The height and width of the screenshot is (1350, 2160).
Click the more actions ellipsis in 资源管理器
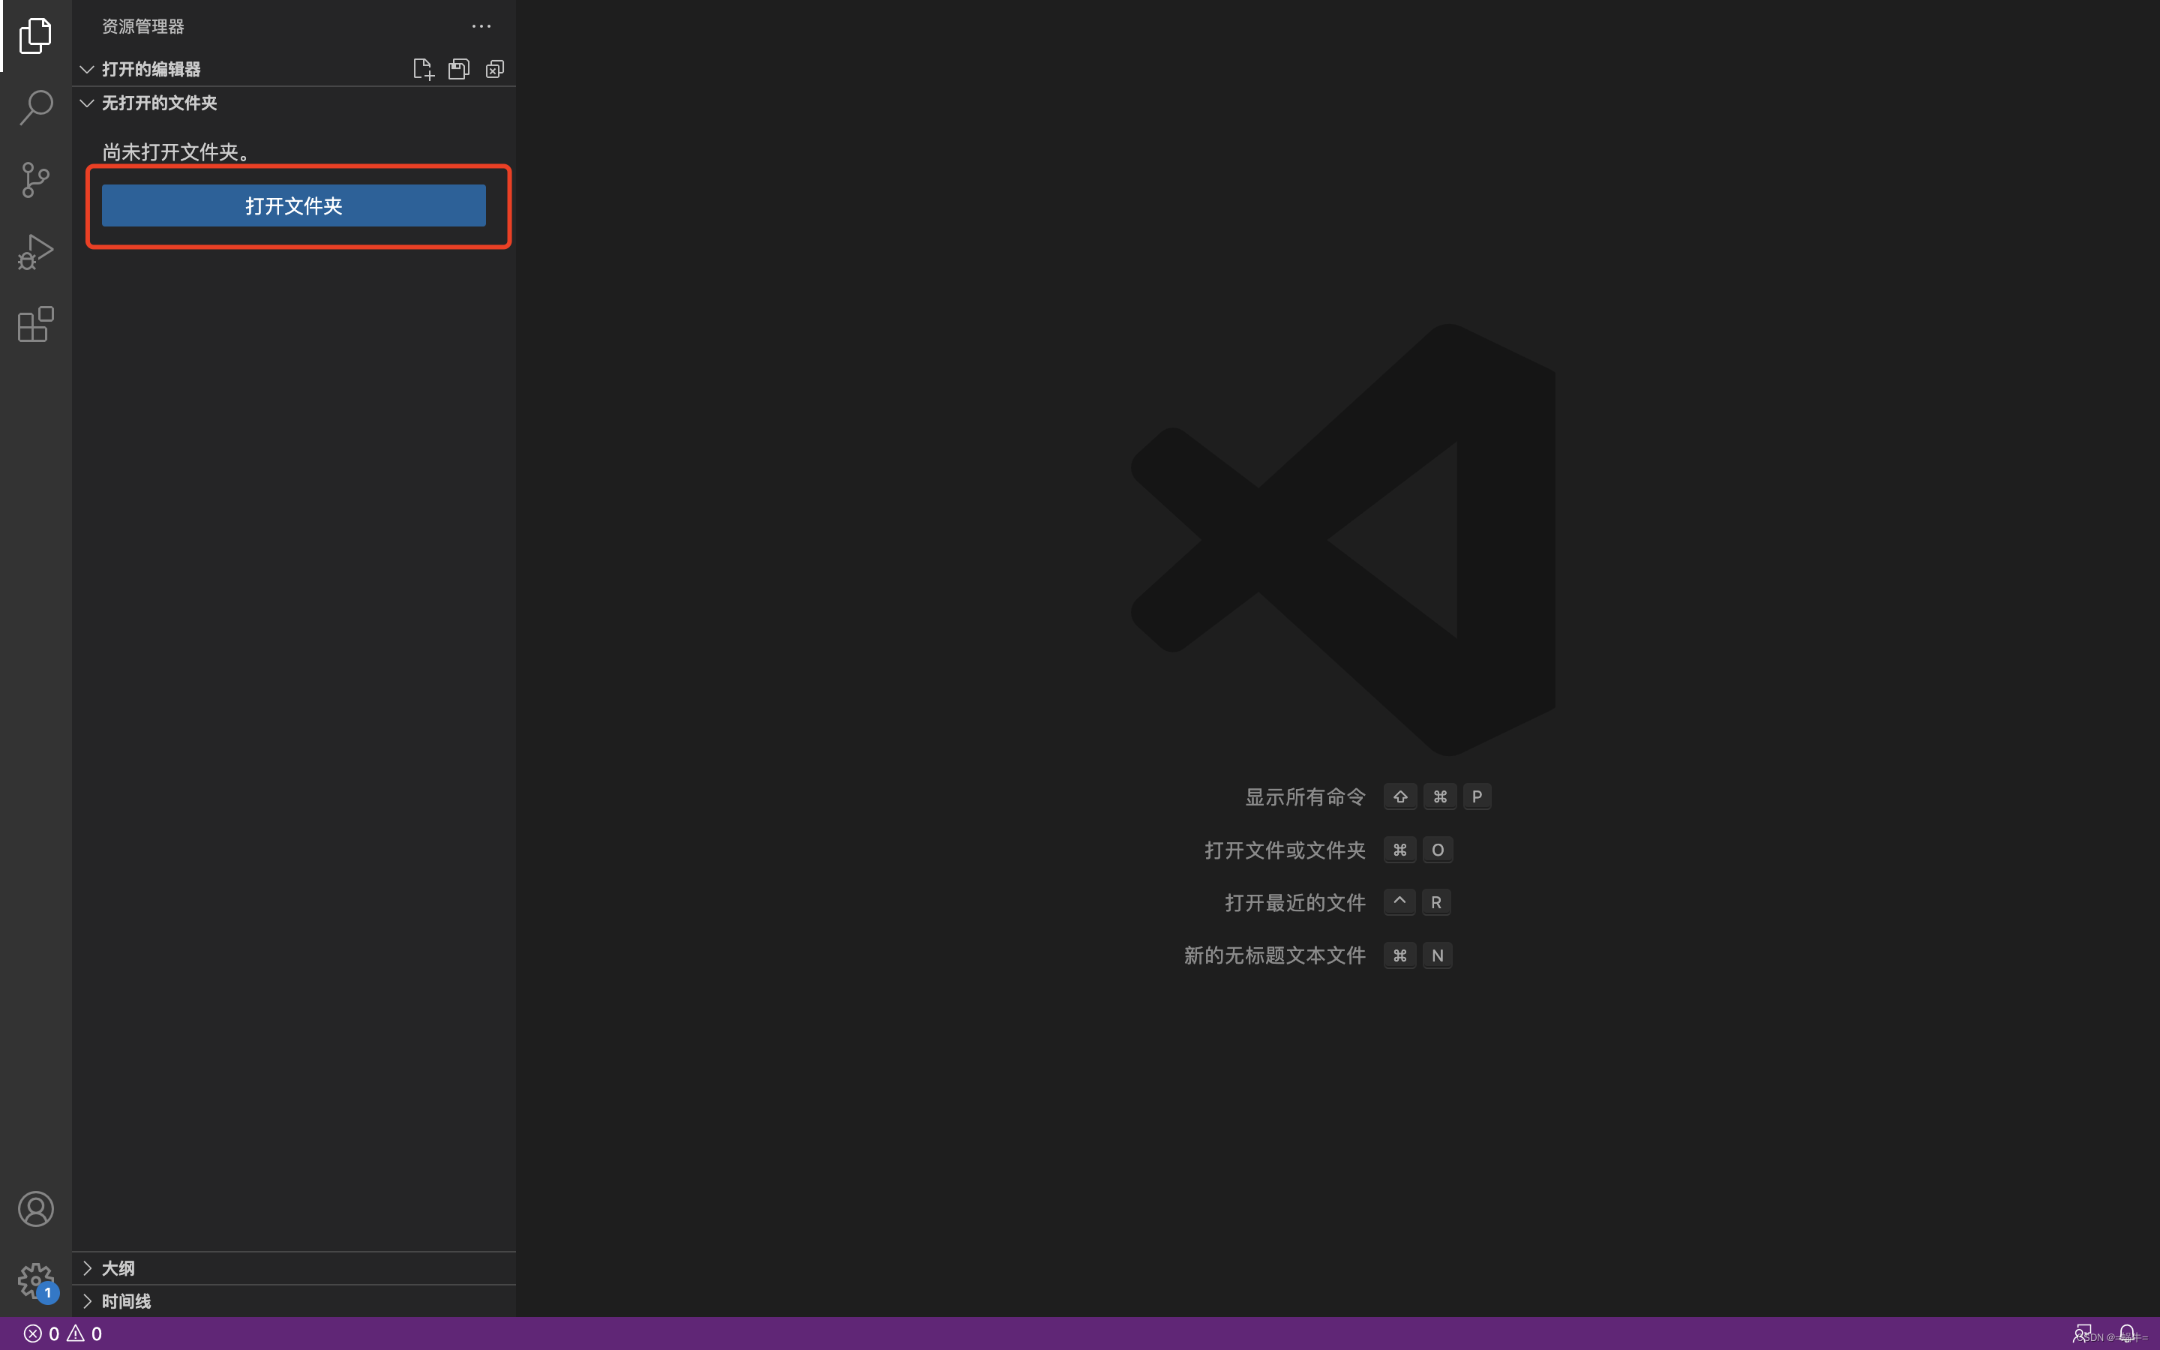(481, 27)
